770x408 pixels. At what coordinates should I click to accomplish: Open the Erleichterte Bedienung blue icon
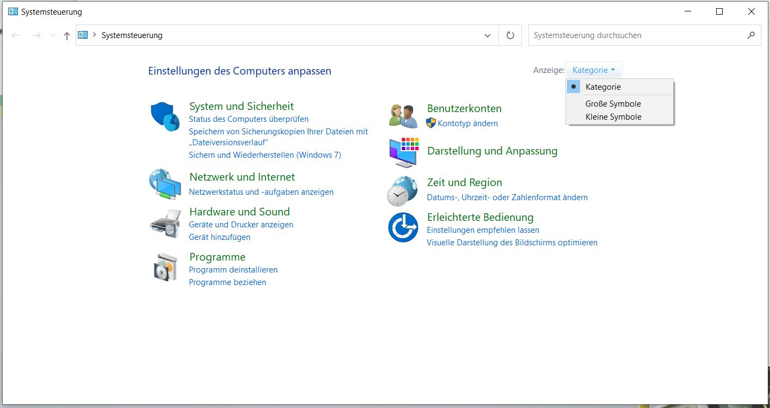(403, 227)
